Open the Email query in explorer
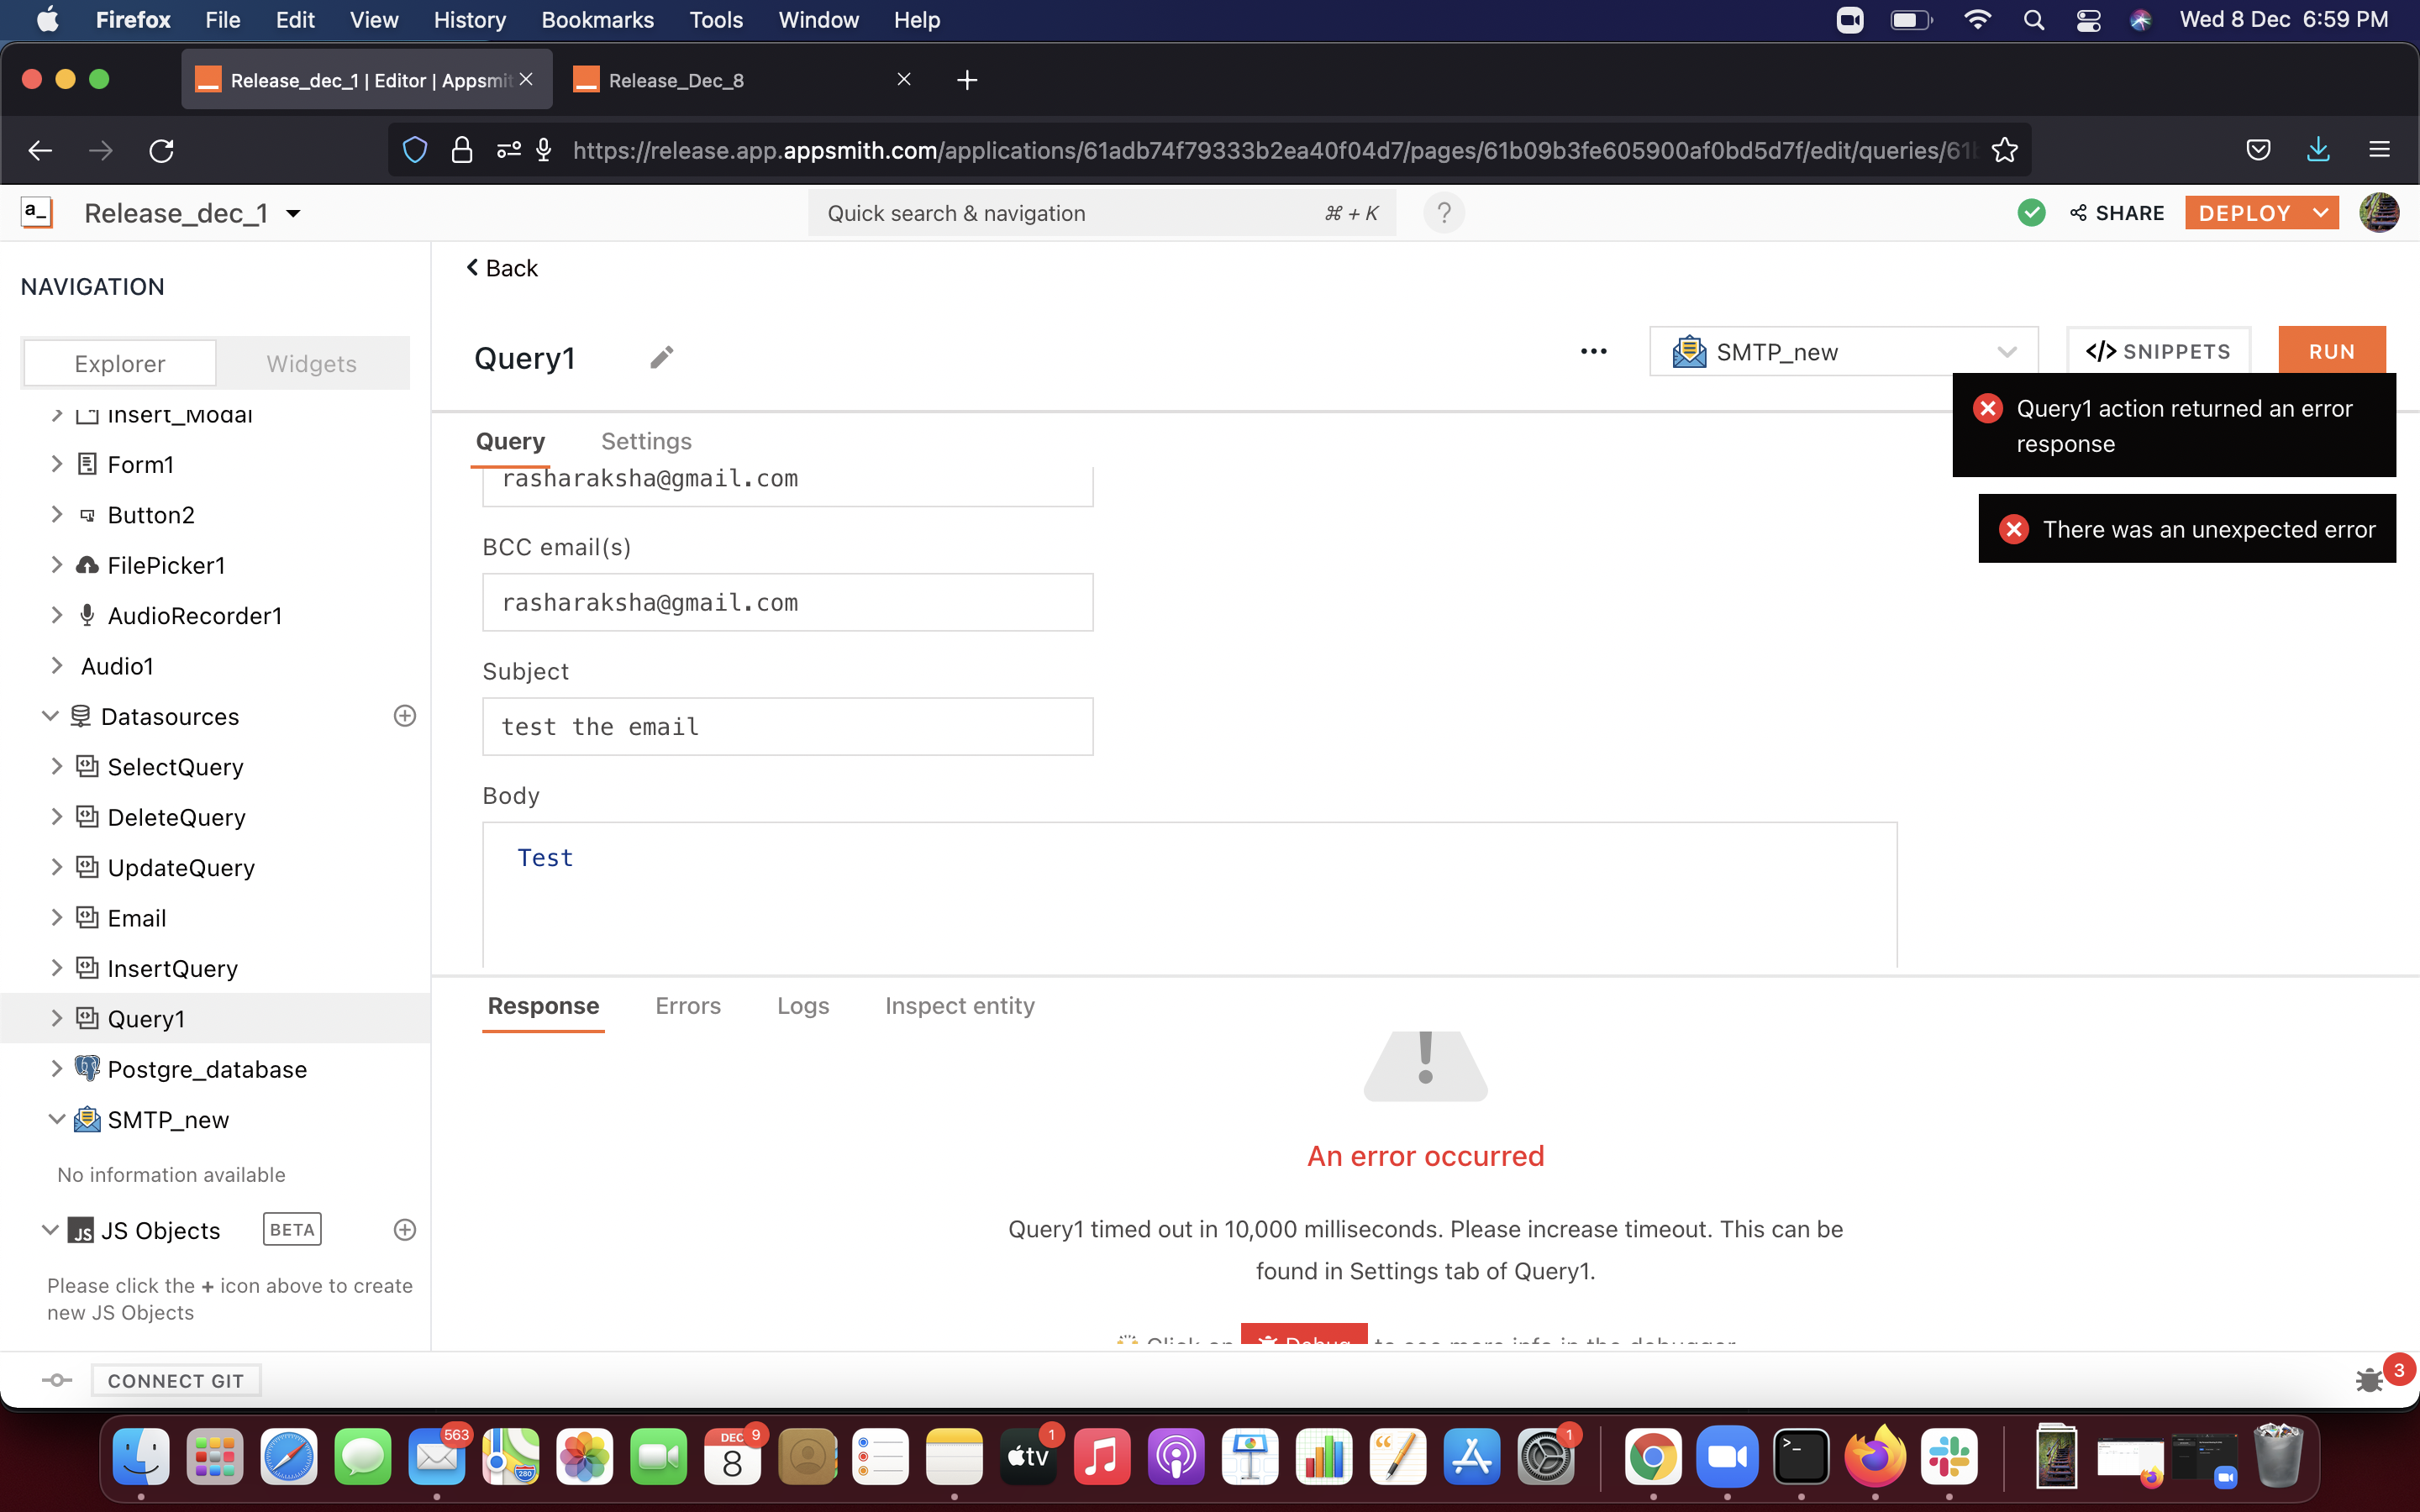 pyautogui.click(x=137, y=918)
